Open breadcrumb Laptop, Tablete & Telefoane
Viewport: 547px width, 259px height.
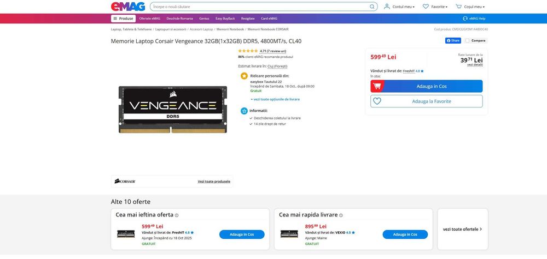coord(131,29)
